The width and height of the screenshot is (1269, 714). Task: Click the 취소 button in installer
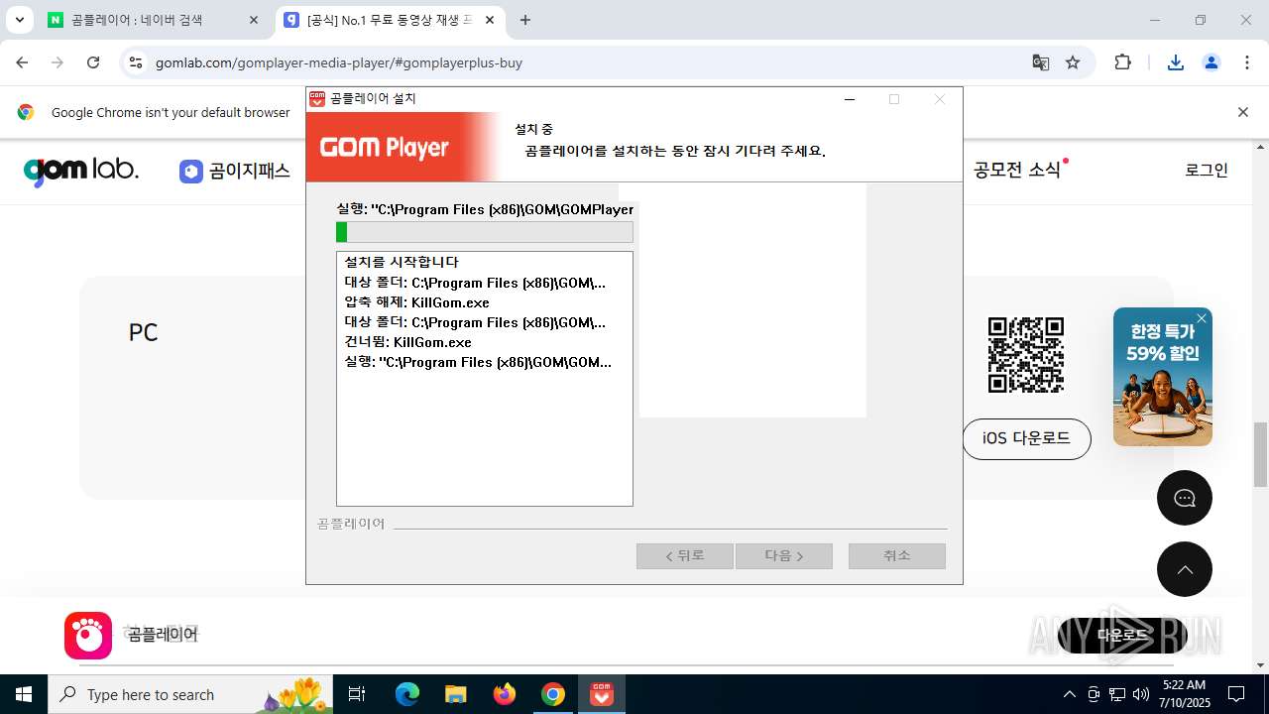click(x=897, y=555)
